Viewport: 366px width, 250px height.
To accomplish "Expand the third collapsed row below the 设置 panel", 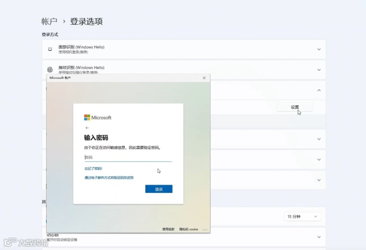I will 319,180.
